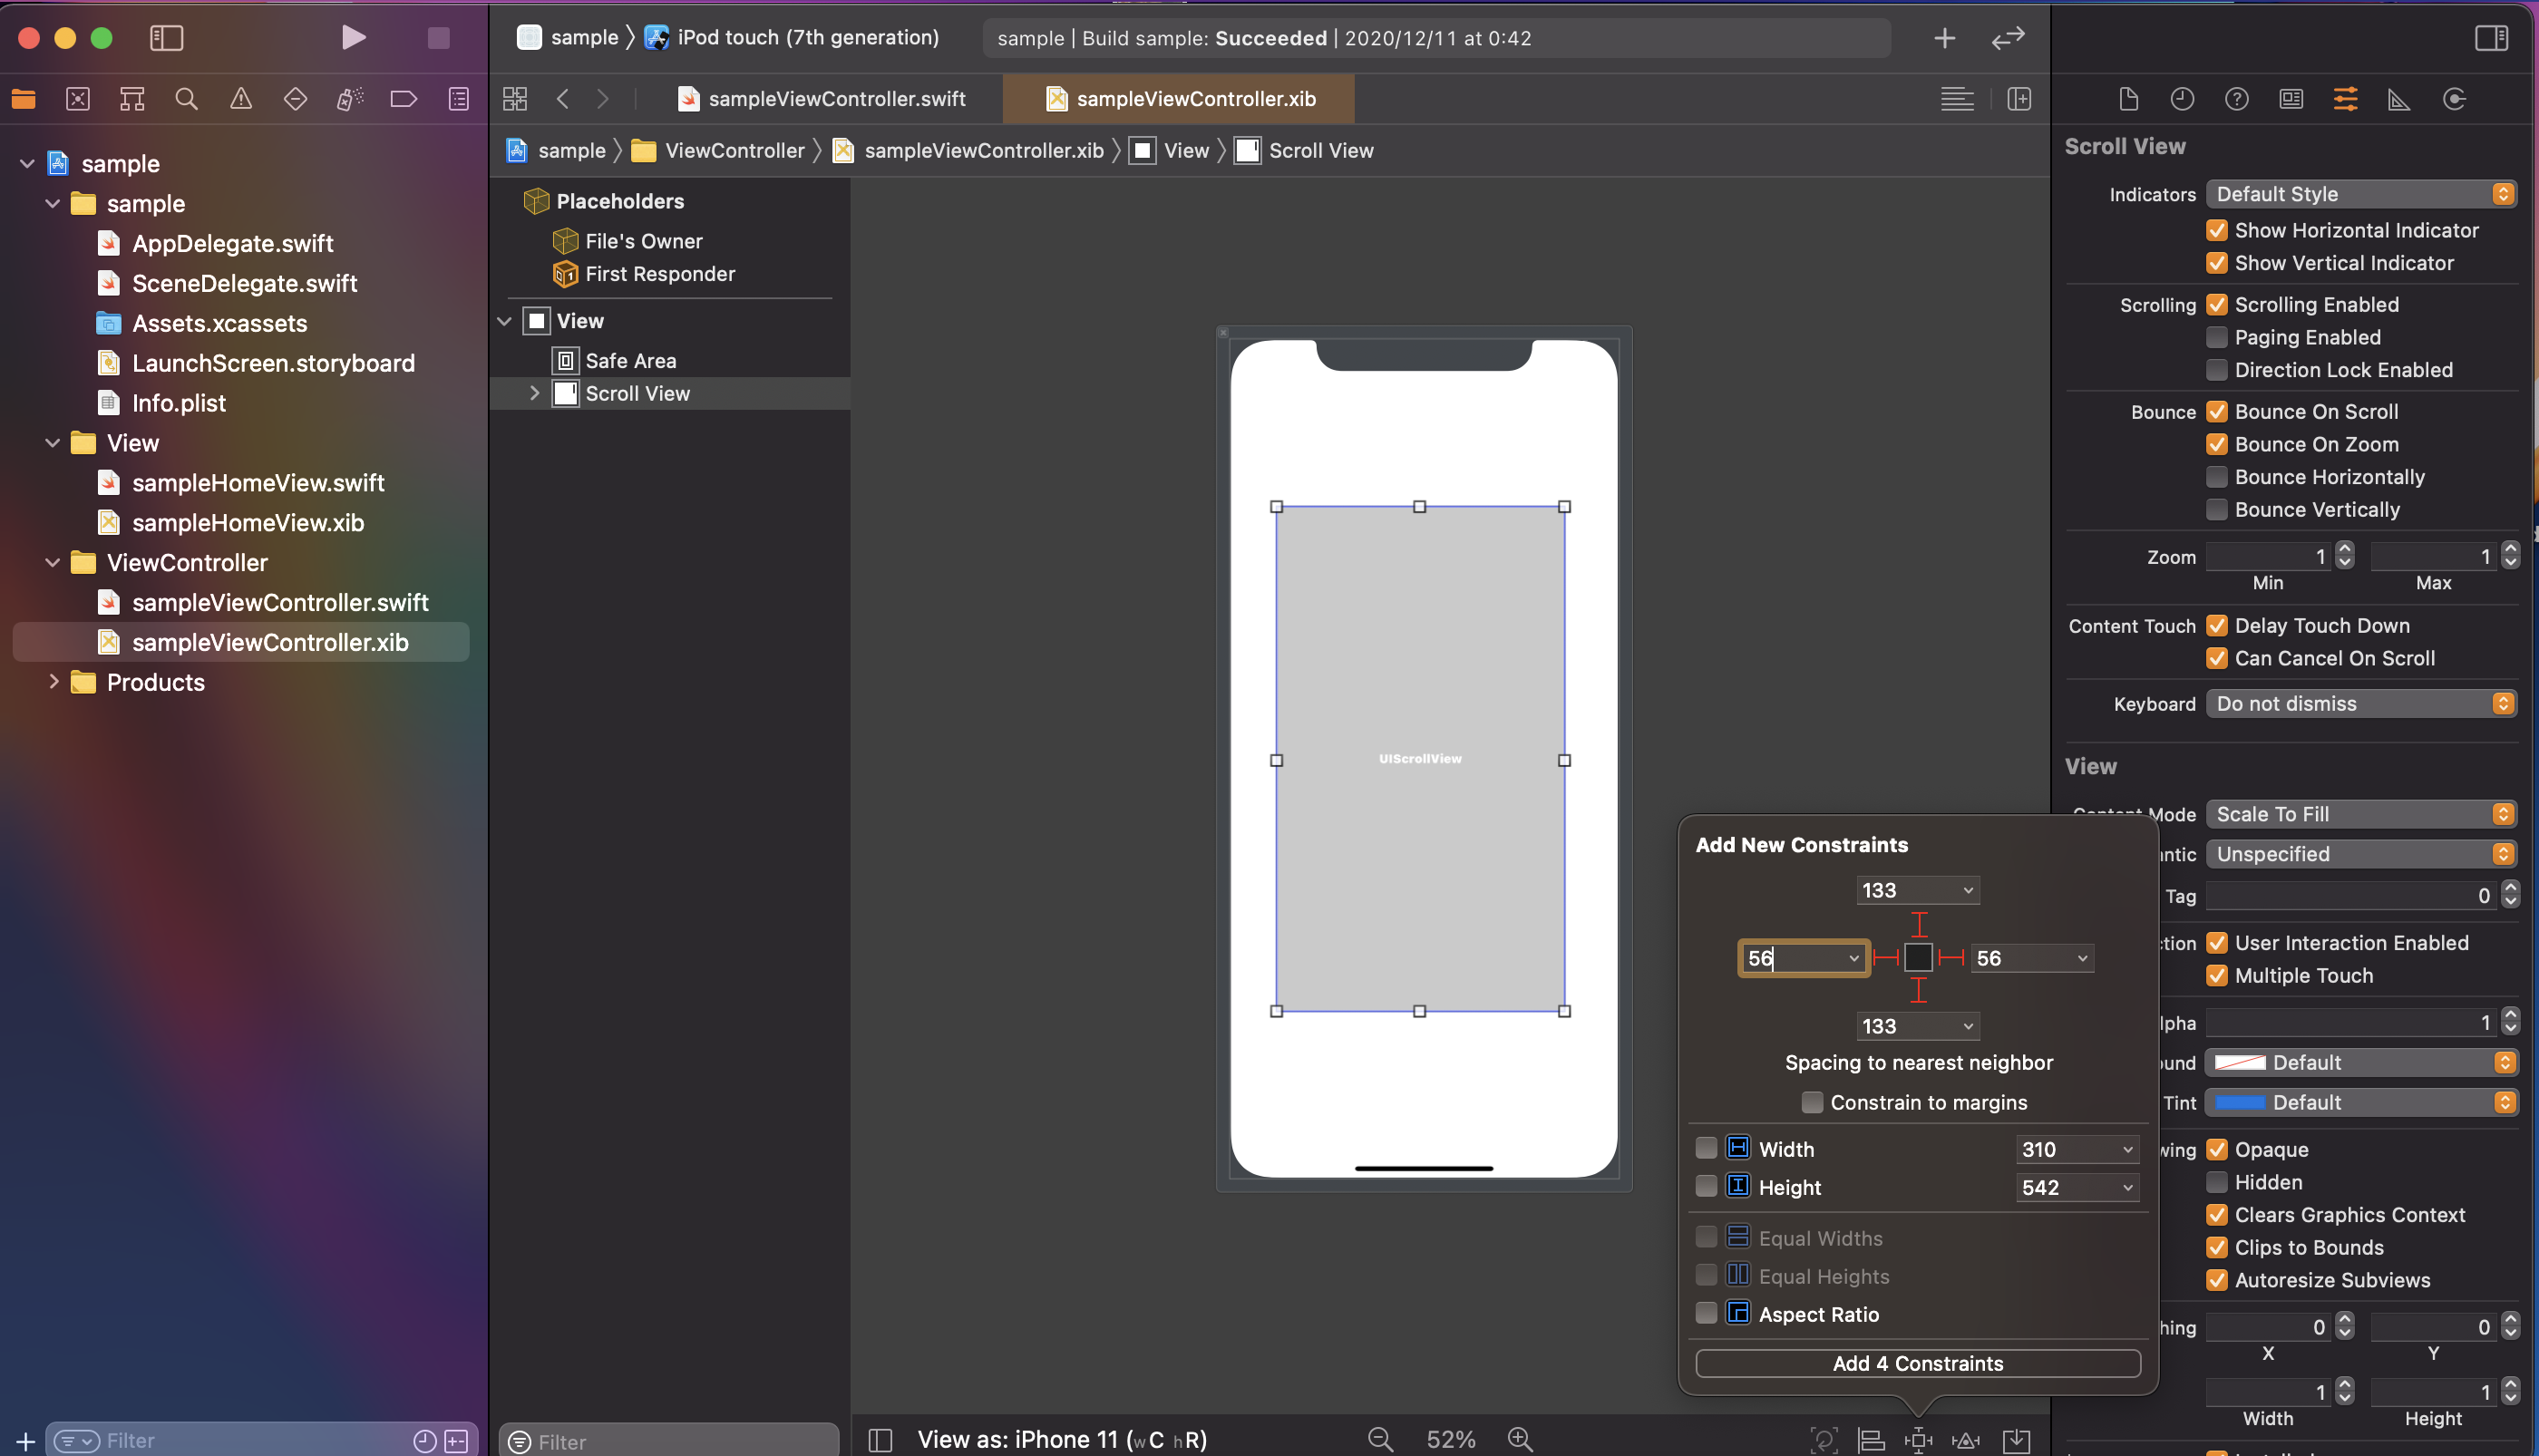This screenshot has width=2539, height=1456.
Task: Check the Aspect Ratio constraint box
Action: 1706,1313
